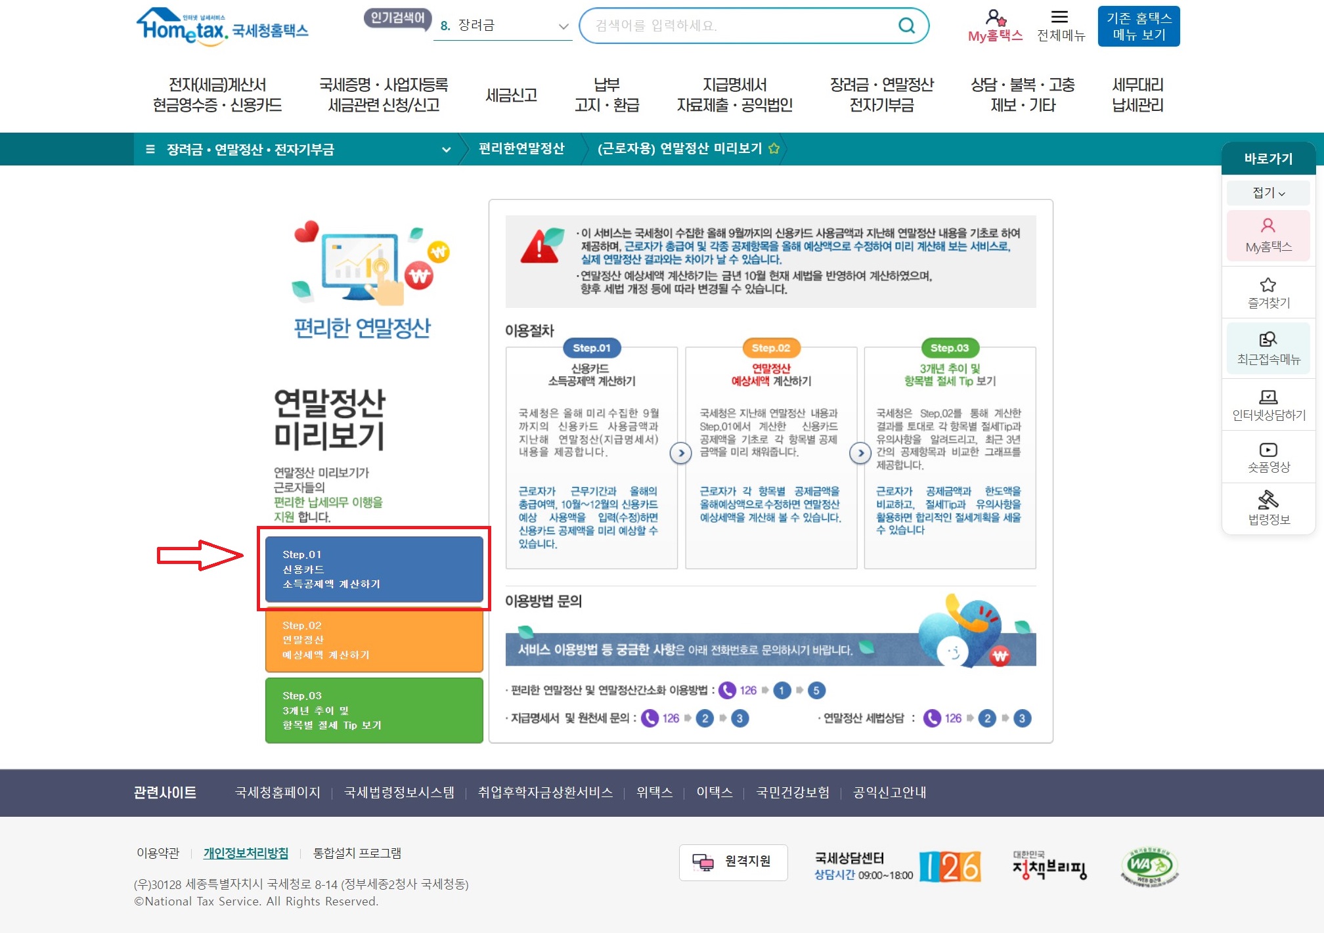Open 납부 고지·환급 main menu
This screenshot has height=933, width=1324.
pos(606,95)
